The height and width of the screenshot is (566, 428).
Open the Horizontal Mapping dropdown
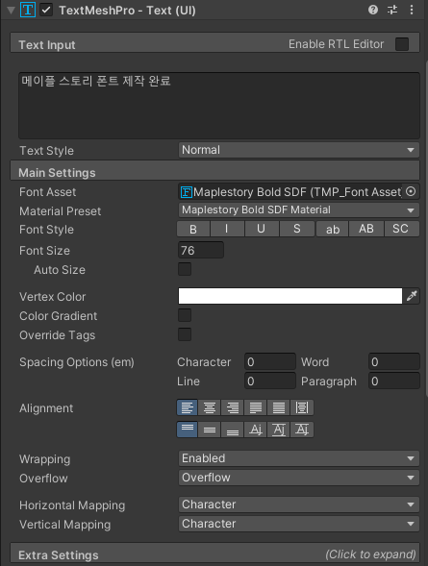coord(299,504)
